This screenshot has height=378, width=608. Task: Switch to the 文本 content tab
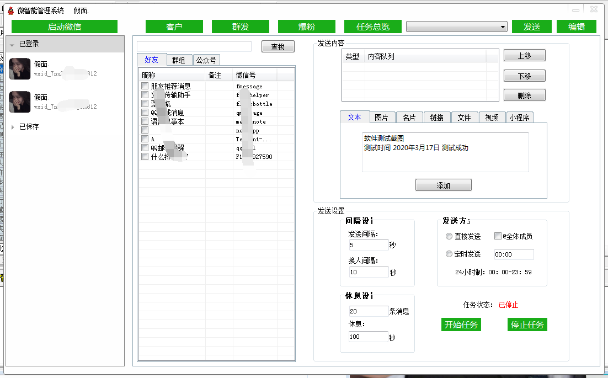[354, 117]
